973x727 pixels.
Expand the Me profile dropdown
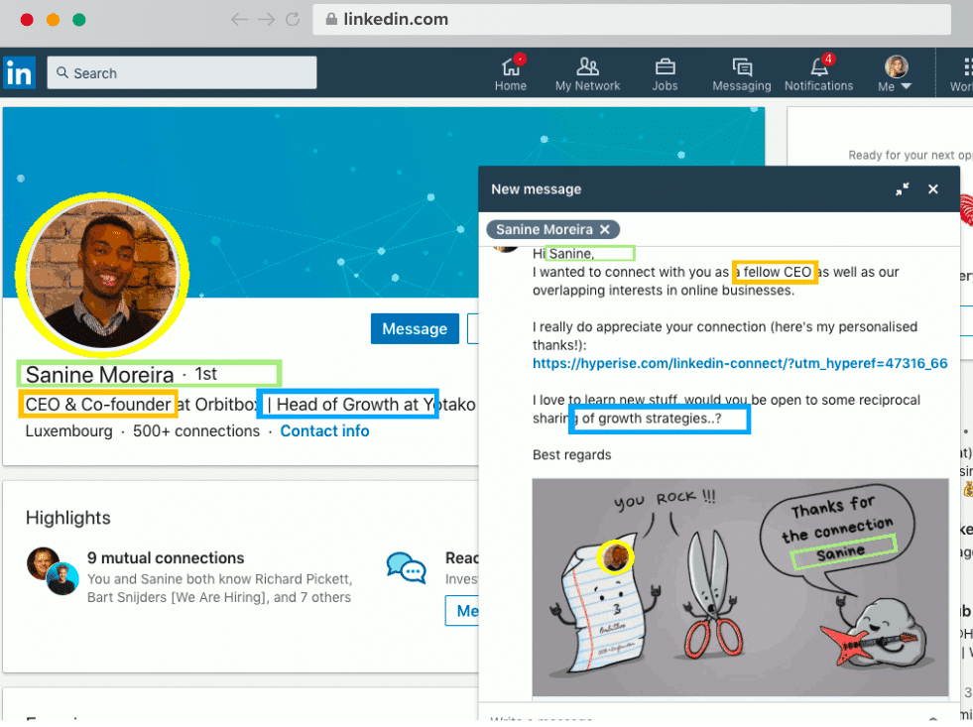[x=896, y=73]
